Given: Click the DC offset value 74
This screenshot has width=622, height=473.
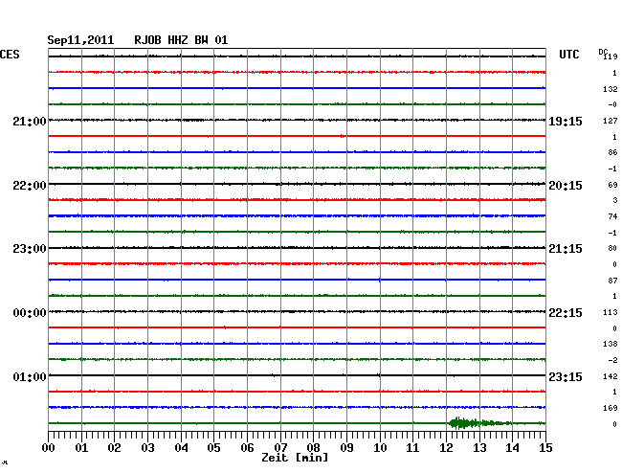Looking at the screenshot, I should coord(612,216).
